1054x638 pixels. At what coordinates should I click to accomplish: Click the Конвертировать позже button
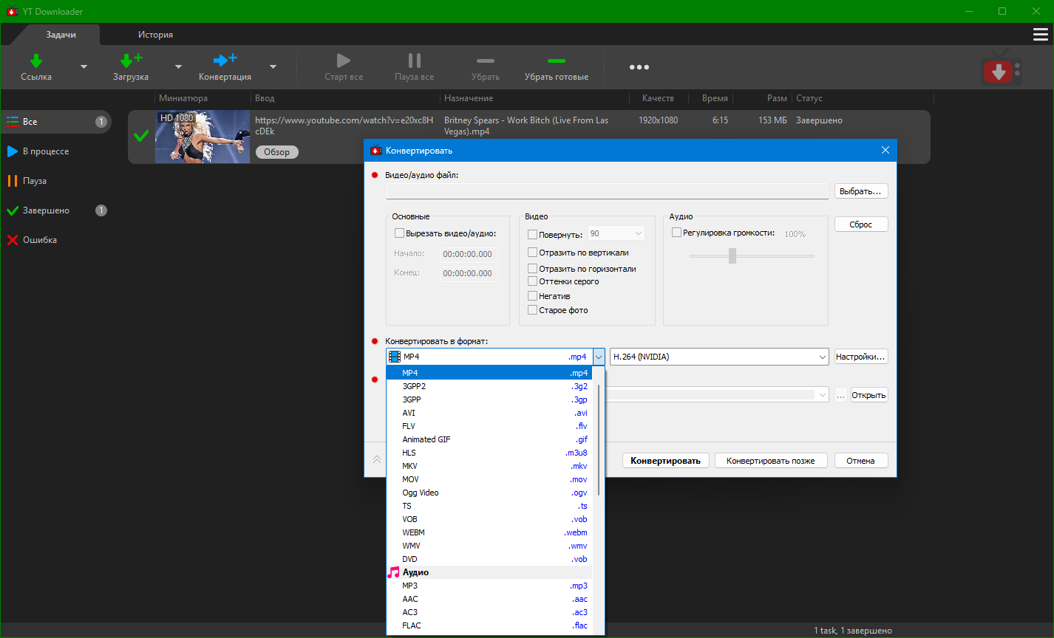(x=770, y=461)
